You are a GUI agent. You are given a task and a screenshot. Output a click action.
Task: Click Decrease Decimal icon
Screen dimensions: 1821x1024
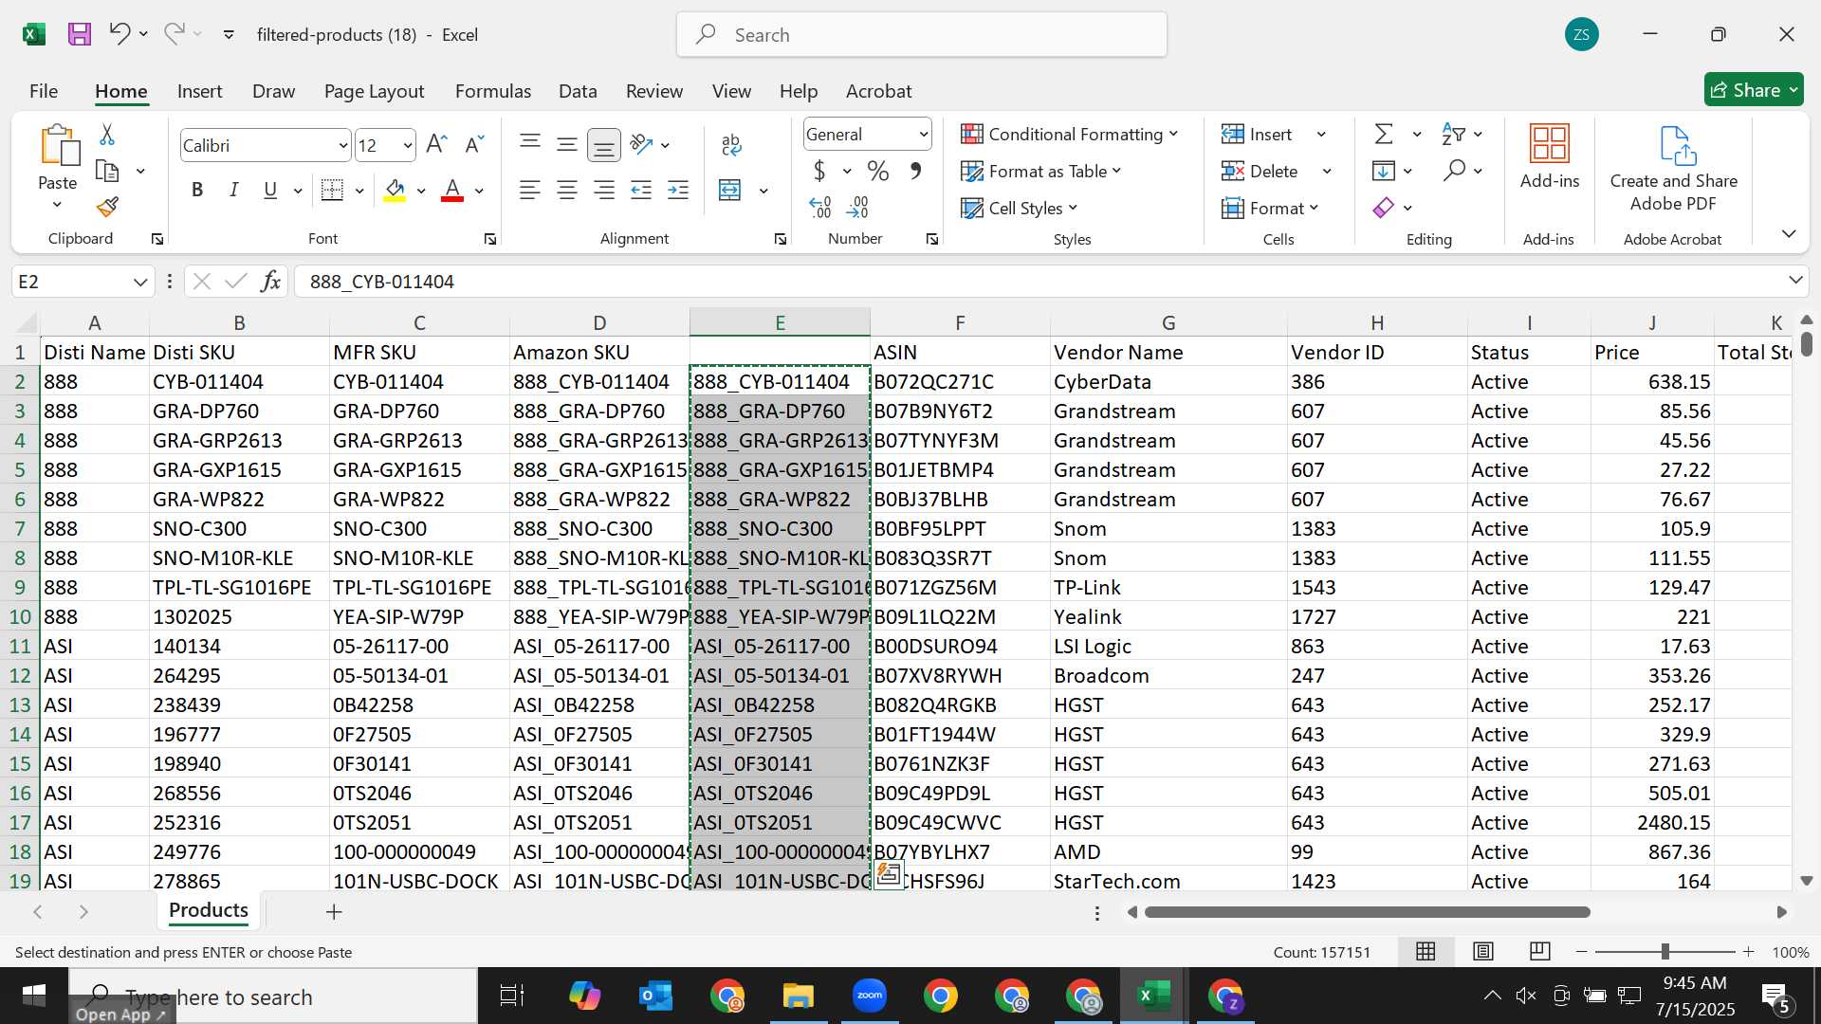point(857,207)
